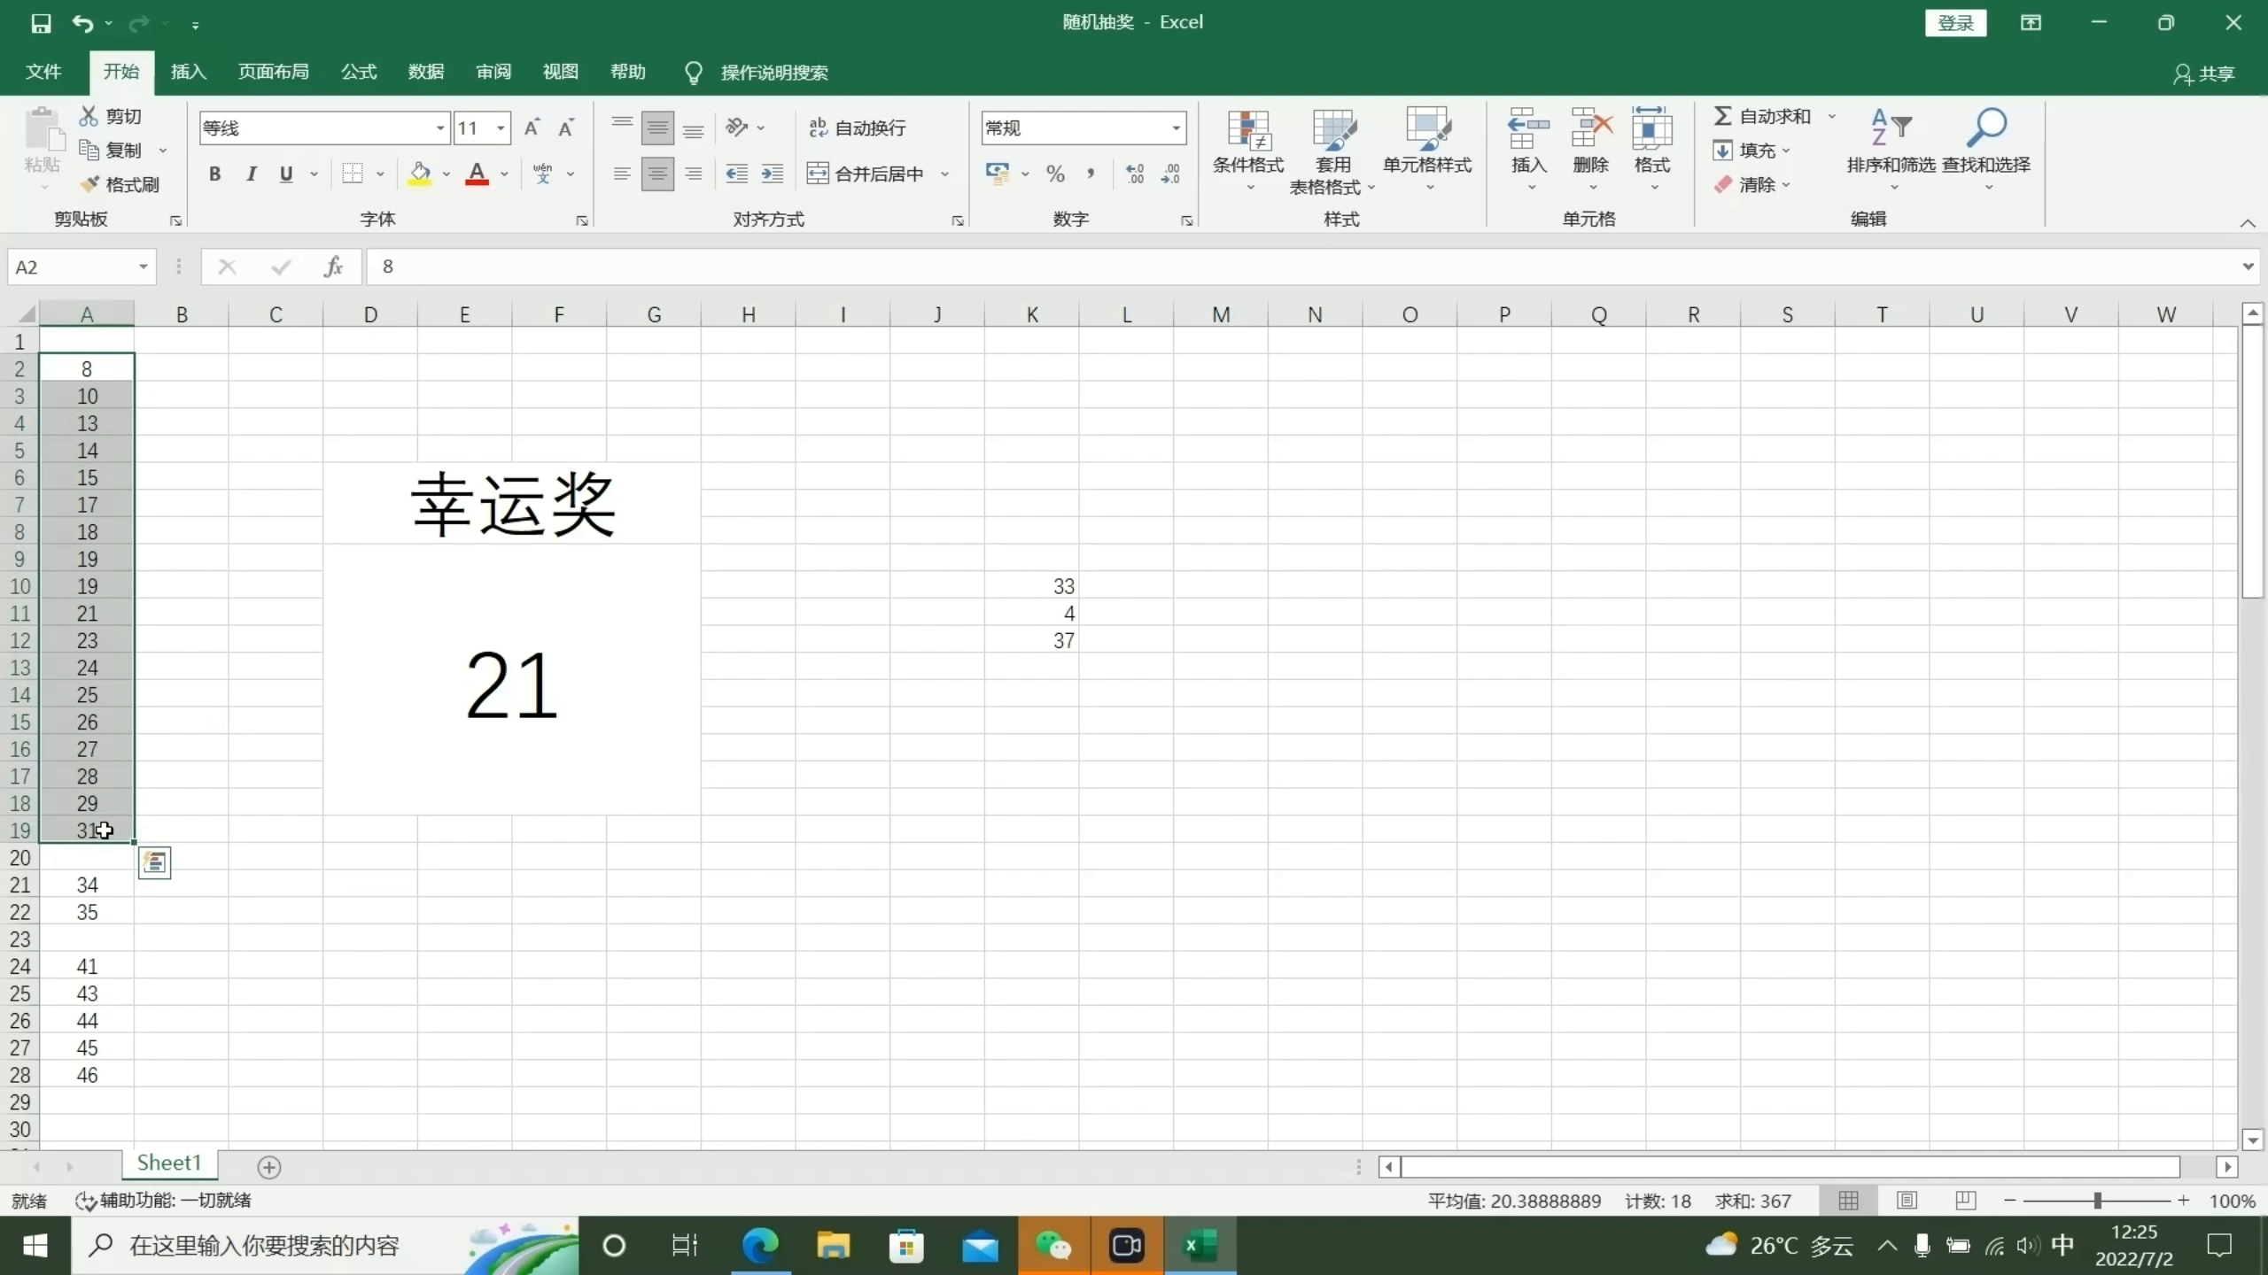
Task: Click the Delete cells (删除) icon
Action: click(1591, 129)
